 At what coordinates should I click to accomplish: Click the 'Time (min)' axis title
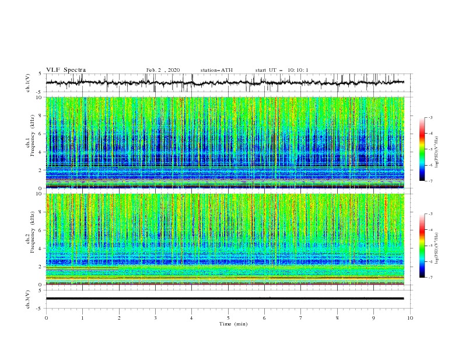click(x=233, y=324)
